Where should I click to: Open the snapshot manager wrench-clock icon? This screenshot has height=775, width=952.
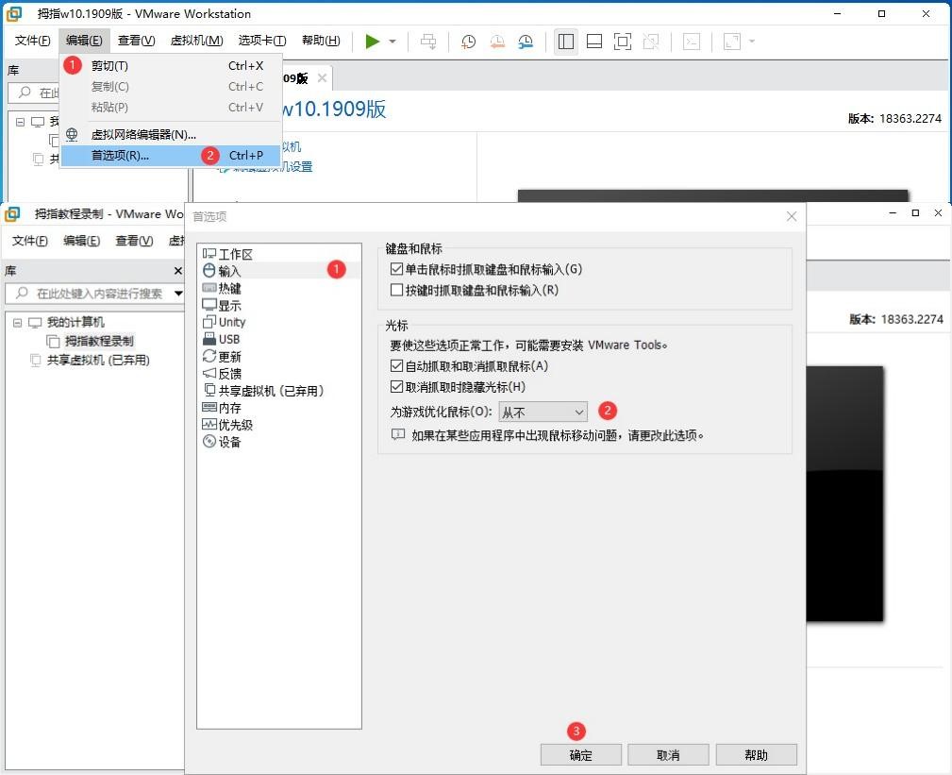tap(526, 41)
